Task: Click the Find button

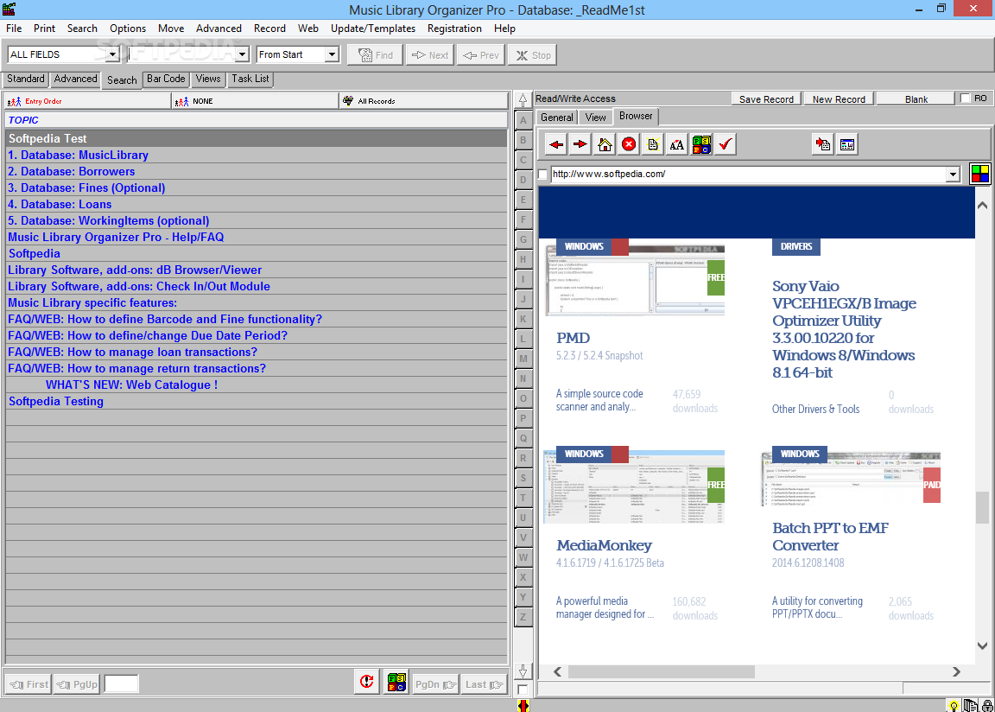Action: 375,55
